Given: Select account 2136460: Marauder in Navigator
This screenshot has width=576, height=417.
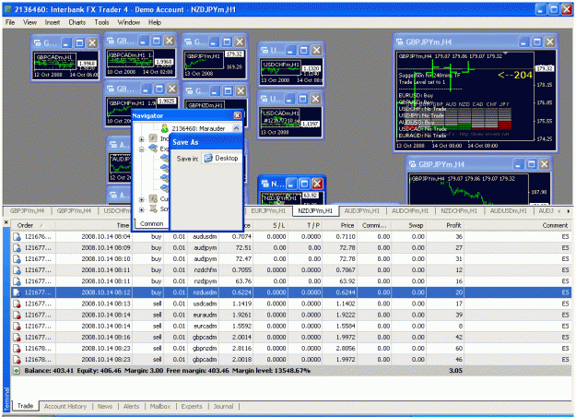Looking at the screenshot, I should [198, 128].
